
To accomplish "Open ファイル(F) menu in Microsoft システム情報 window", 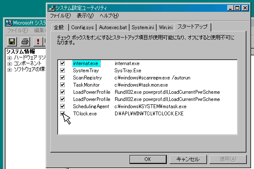I will pos(18,30).
